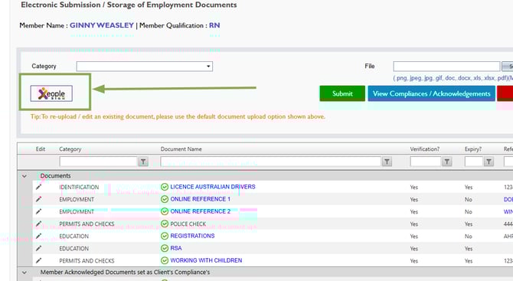Click the RN member qualification text
513x281 pixels.
coord(214,25)
